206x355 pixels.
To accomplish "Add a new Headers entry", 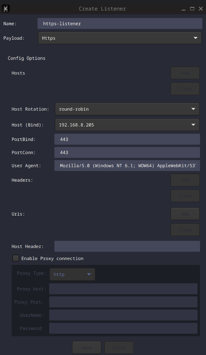I will tap(185, 180).
